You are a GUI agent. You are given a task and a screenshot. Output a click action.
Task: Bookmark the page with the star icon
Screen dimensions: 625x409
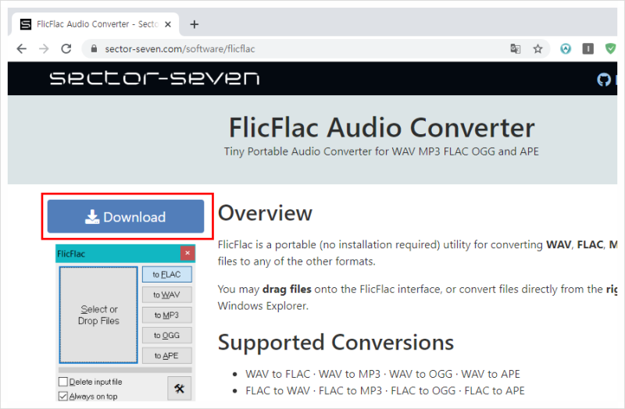click(537, 49)
